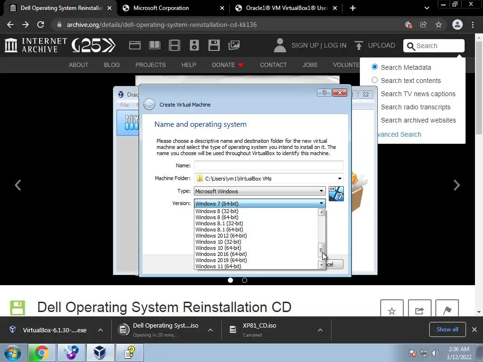Click the LOG IN link
Screen dimensions: 483x362
(335, 45)
